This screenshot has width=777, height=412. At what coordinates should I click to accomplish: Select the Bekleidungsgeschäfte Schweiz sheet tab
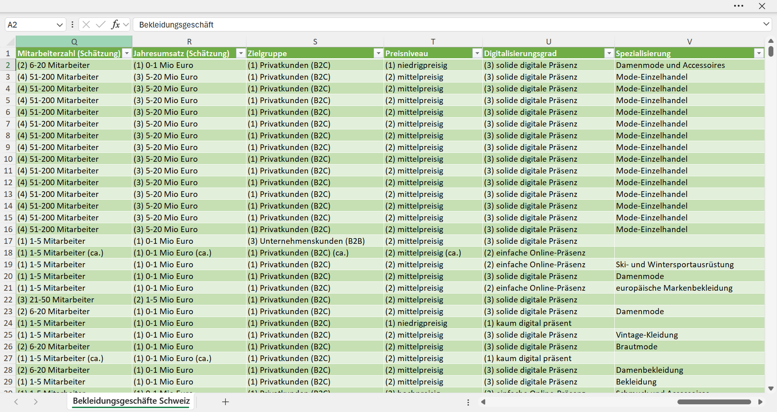(x=131, y=401)
